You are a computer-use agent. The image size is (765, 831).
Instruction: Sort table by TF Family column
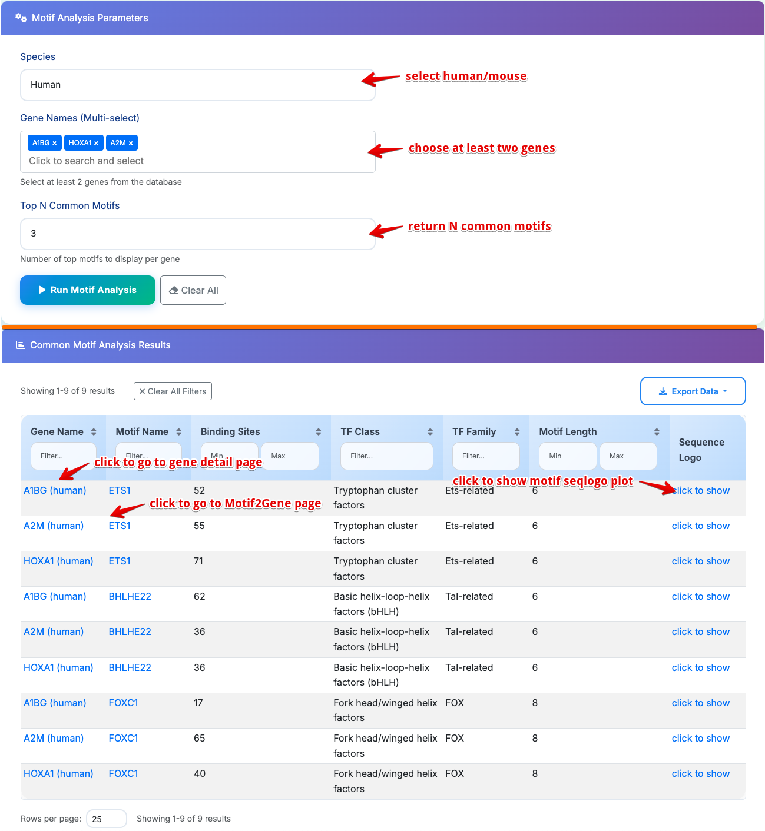(x=516, y=432)
